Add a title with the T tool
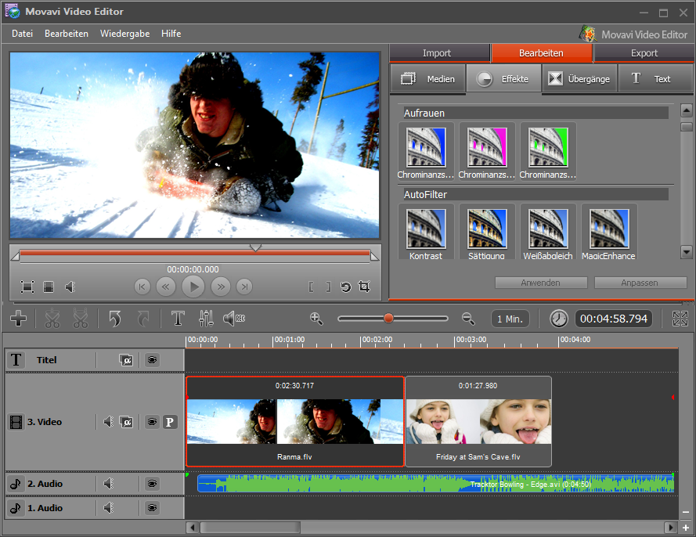 point(178,319)
